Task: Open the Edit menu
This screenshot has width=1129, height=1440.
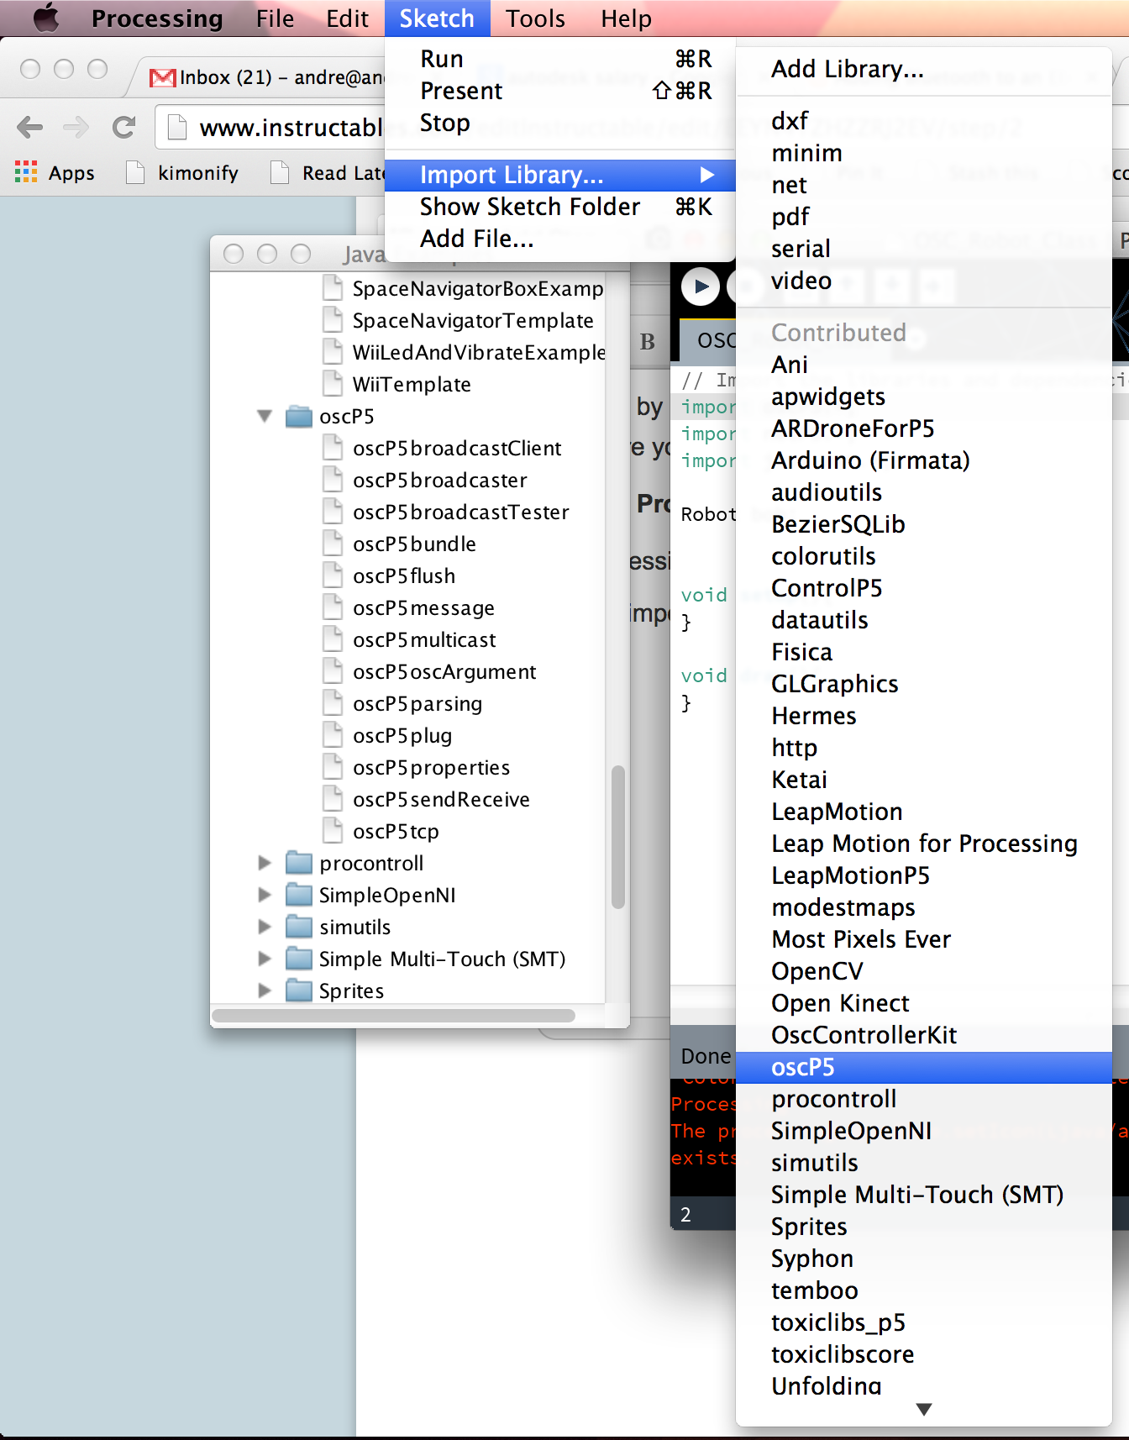Action: (347, 18)
